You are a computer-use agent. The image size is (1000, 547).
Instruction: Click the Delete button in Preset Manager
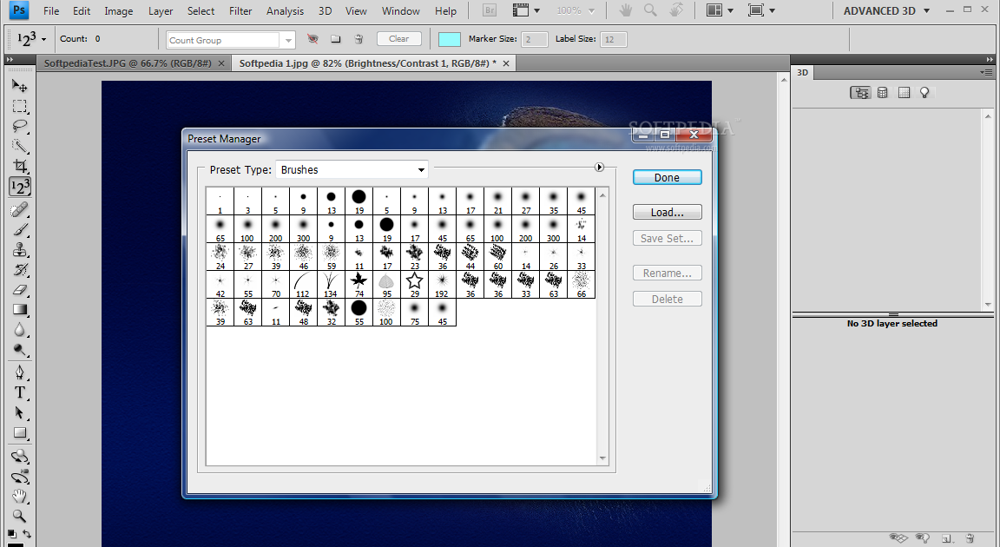(x=667, y=299)
